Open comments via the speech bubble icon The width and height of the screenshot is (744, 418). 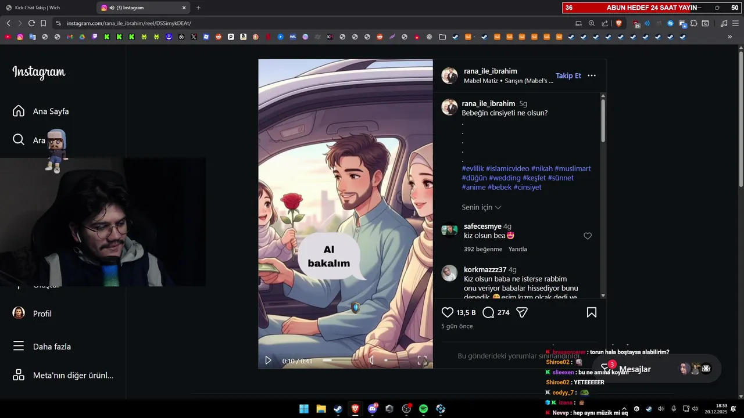[x=488, y=312]
